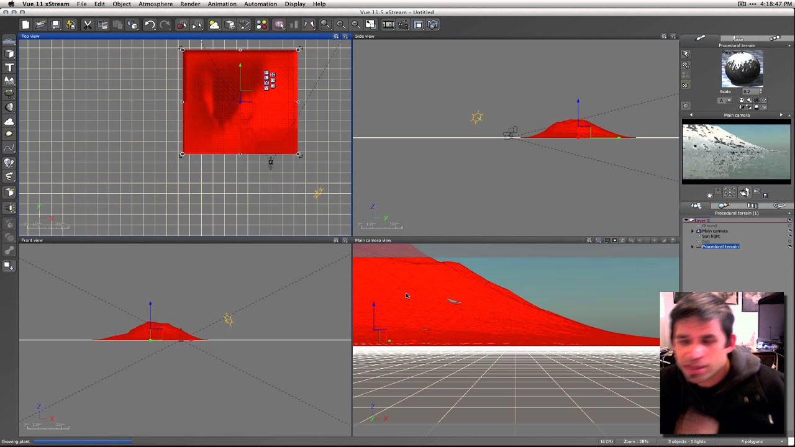Open the Object menu
The height and width of the screenshot is (447, 795).
point(122,4)
